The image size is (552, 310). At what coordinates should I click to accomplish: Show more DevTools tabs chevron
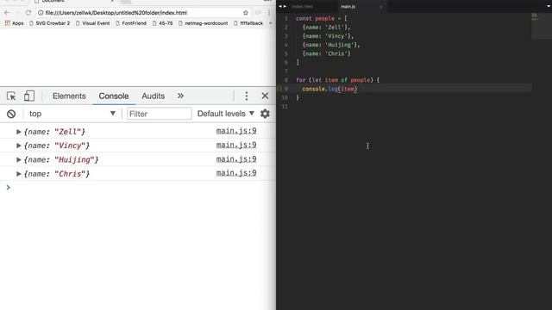click(180, 96)
